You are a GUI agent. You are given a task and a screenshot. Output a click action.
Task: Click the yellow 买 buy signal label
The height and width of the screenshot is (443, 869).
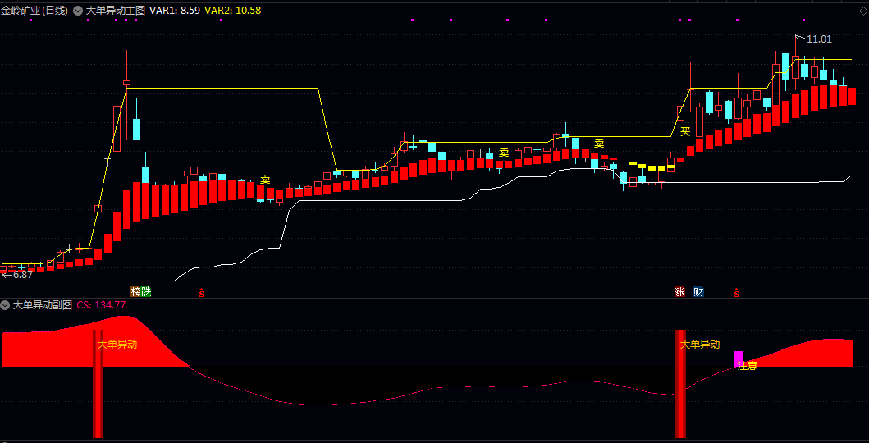point(685,131)
